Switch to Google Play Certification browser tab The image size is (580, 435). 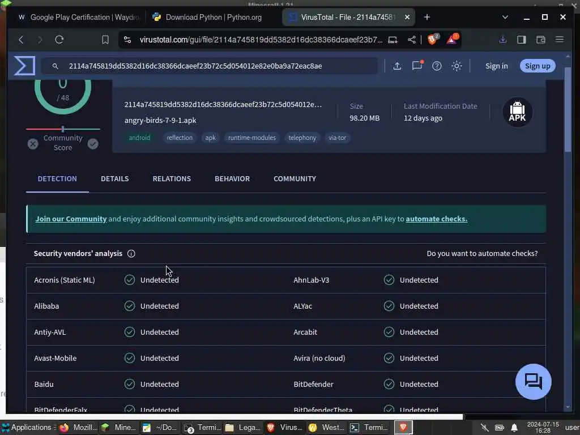(78, 18)
